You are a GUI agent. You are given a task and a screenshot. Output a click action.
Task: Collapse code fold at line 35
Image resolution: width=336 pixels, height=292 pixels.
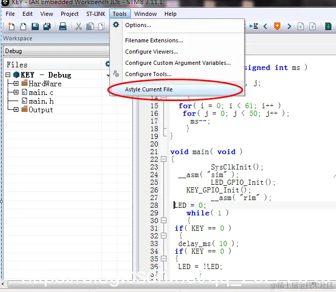[164, 259]
